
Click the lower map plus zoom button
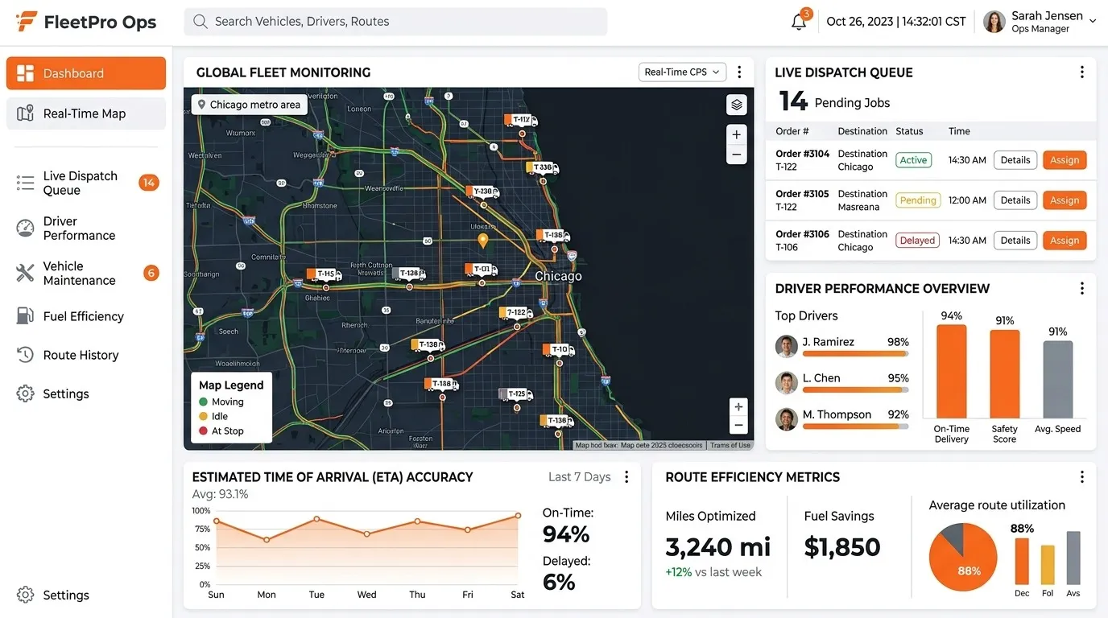pos(738,406)
